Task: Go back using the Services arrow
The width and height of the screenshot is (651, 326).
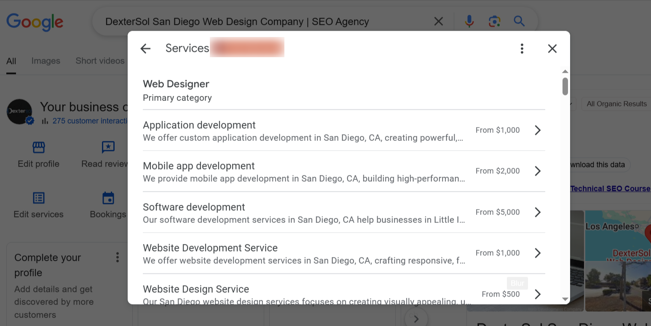Action: click(145, 49)
